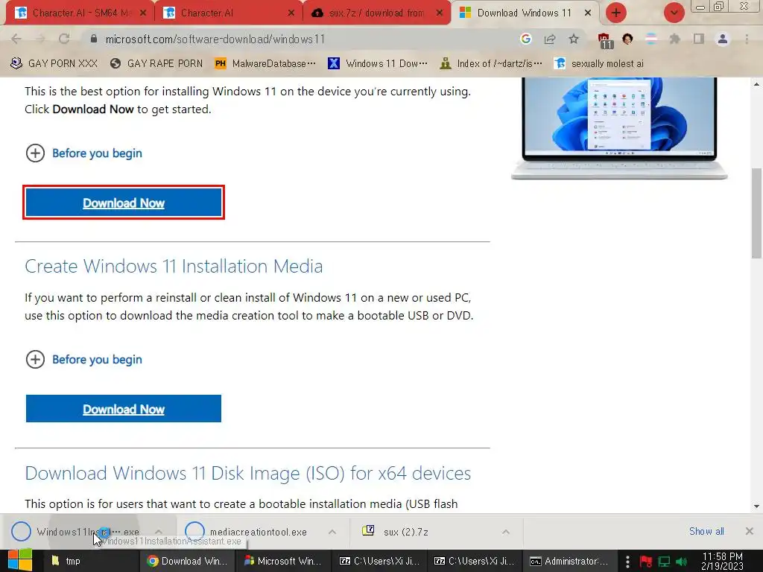
Task: Click Show all downloads
Action: (706, 531)
